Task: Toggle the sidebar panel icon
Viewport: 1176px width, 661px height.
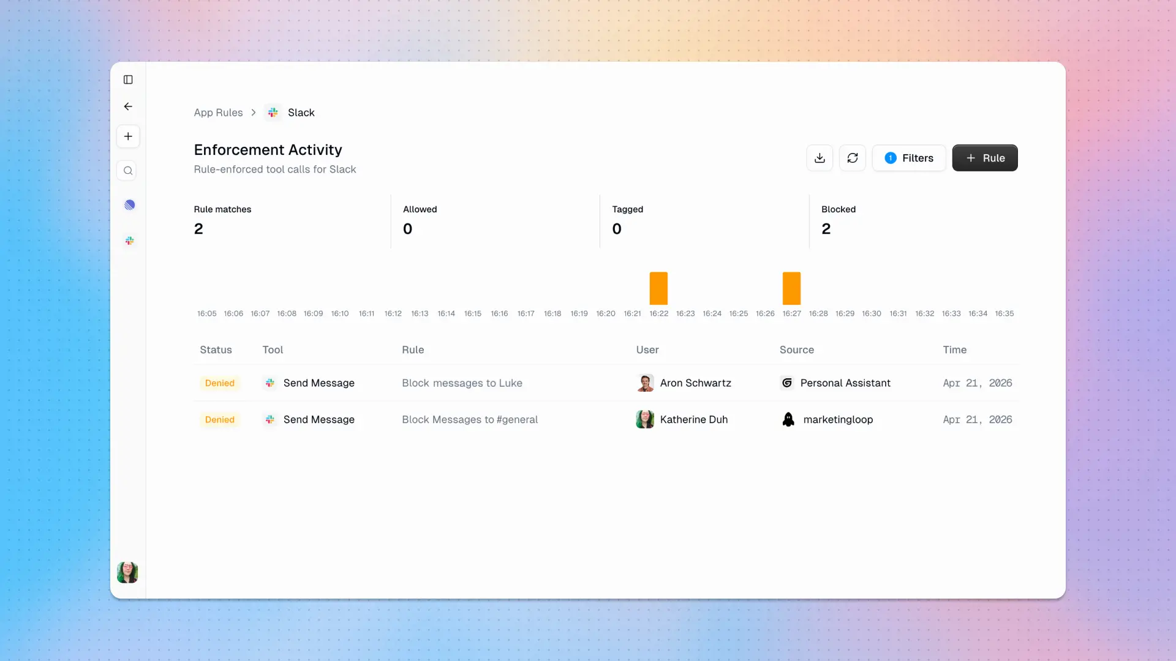Action: point(128,80)
